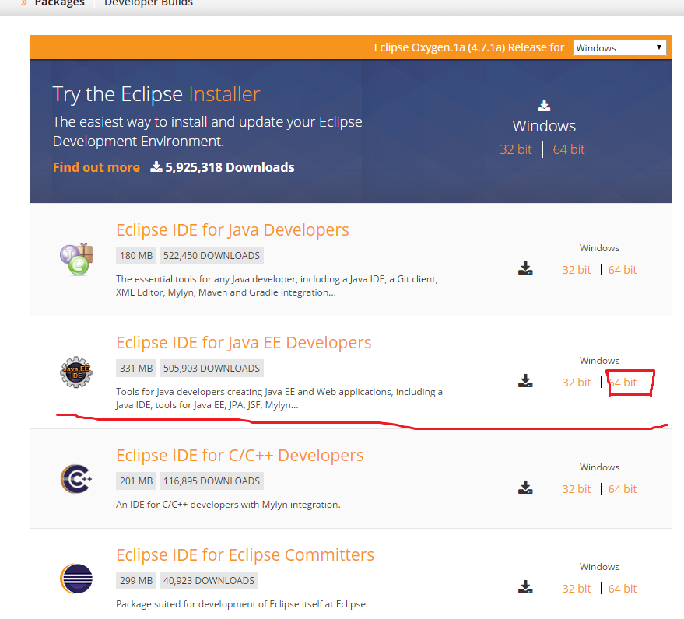This screenshot has width=684, height=619.
Task: Open Eclipse IDE for Java EE Developers title
Action: tap(244, 343)
